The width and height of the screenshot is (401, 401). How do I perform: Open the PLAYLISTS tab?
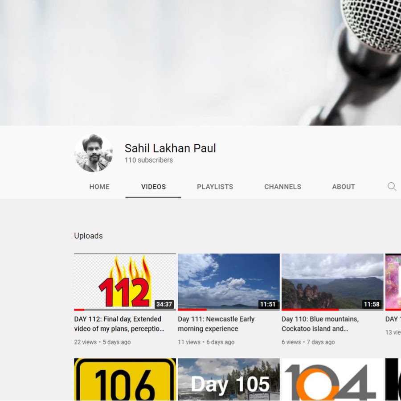click(x=215, y=187)
